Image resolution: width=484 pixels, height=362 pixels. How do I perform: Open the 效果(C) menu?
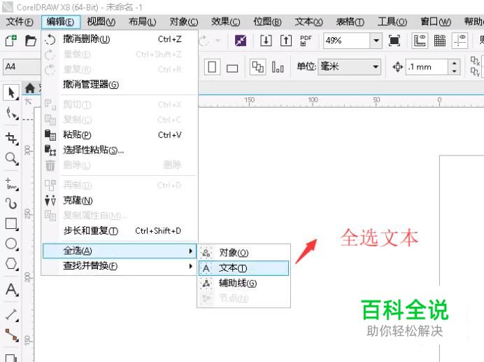(226, 22)
